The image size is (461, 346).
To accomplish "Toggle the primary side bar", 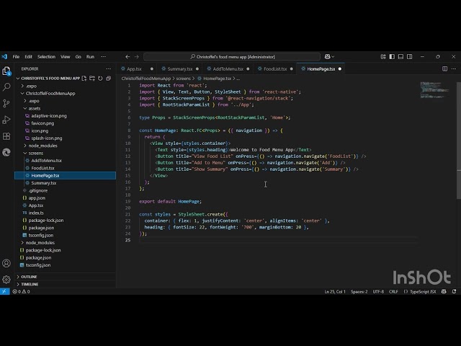I will tap(392, 56).
